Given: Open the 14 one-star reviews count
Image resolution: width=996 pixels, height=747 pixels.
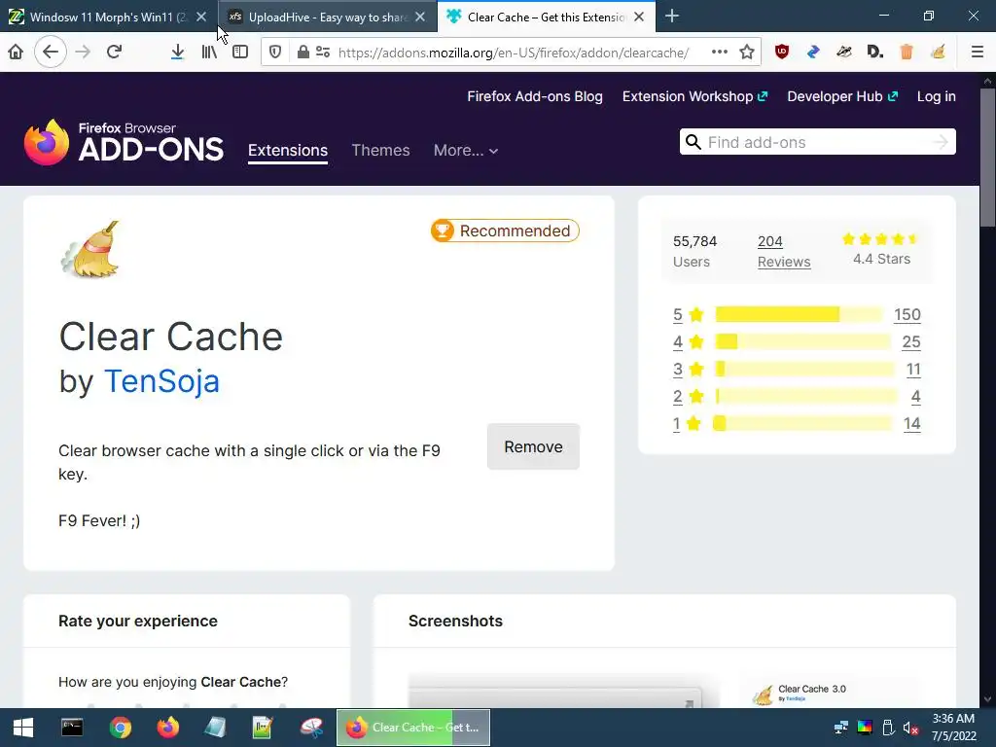Looking at the screenshot, I should coord(912,424).
